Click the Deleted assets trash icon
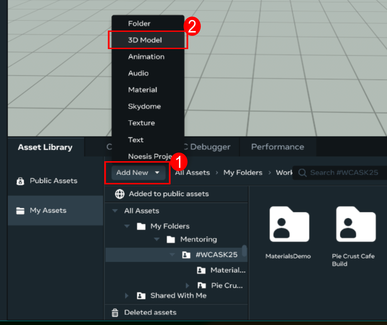The height and width of the screenshot is (325, 387). click(x=115, y=312)
